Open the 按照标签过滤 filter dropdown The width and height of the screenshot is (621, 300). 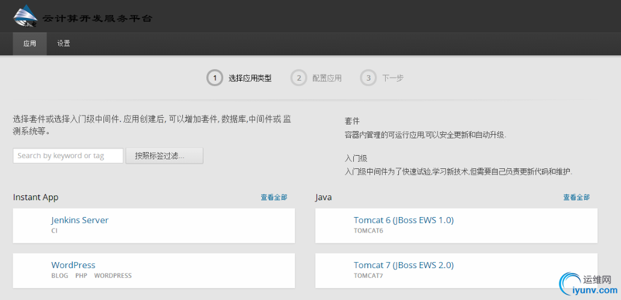[164, 156]
